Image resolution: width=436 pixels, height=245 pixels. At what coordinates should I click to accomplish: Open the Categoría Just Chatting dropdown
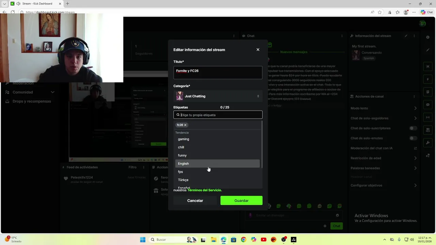click(218, 96)
